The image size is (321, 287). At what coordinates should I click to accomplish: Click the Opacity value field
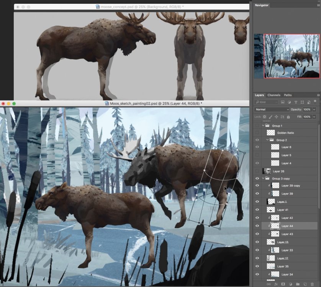coord(307,109)
